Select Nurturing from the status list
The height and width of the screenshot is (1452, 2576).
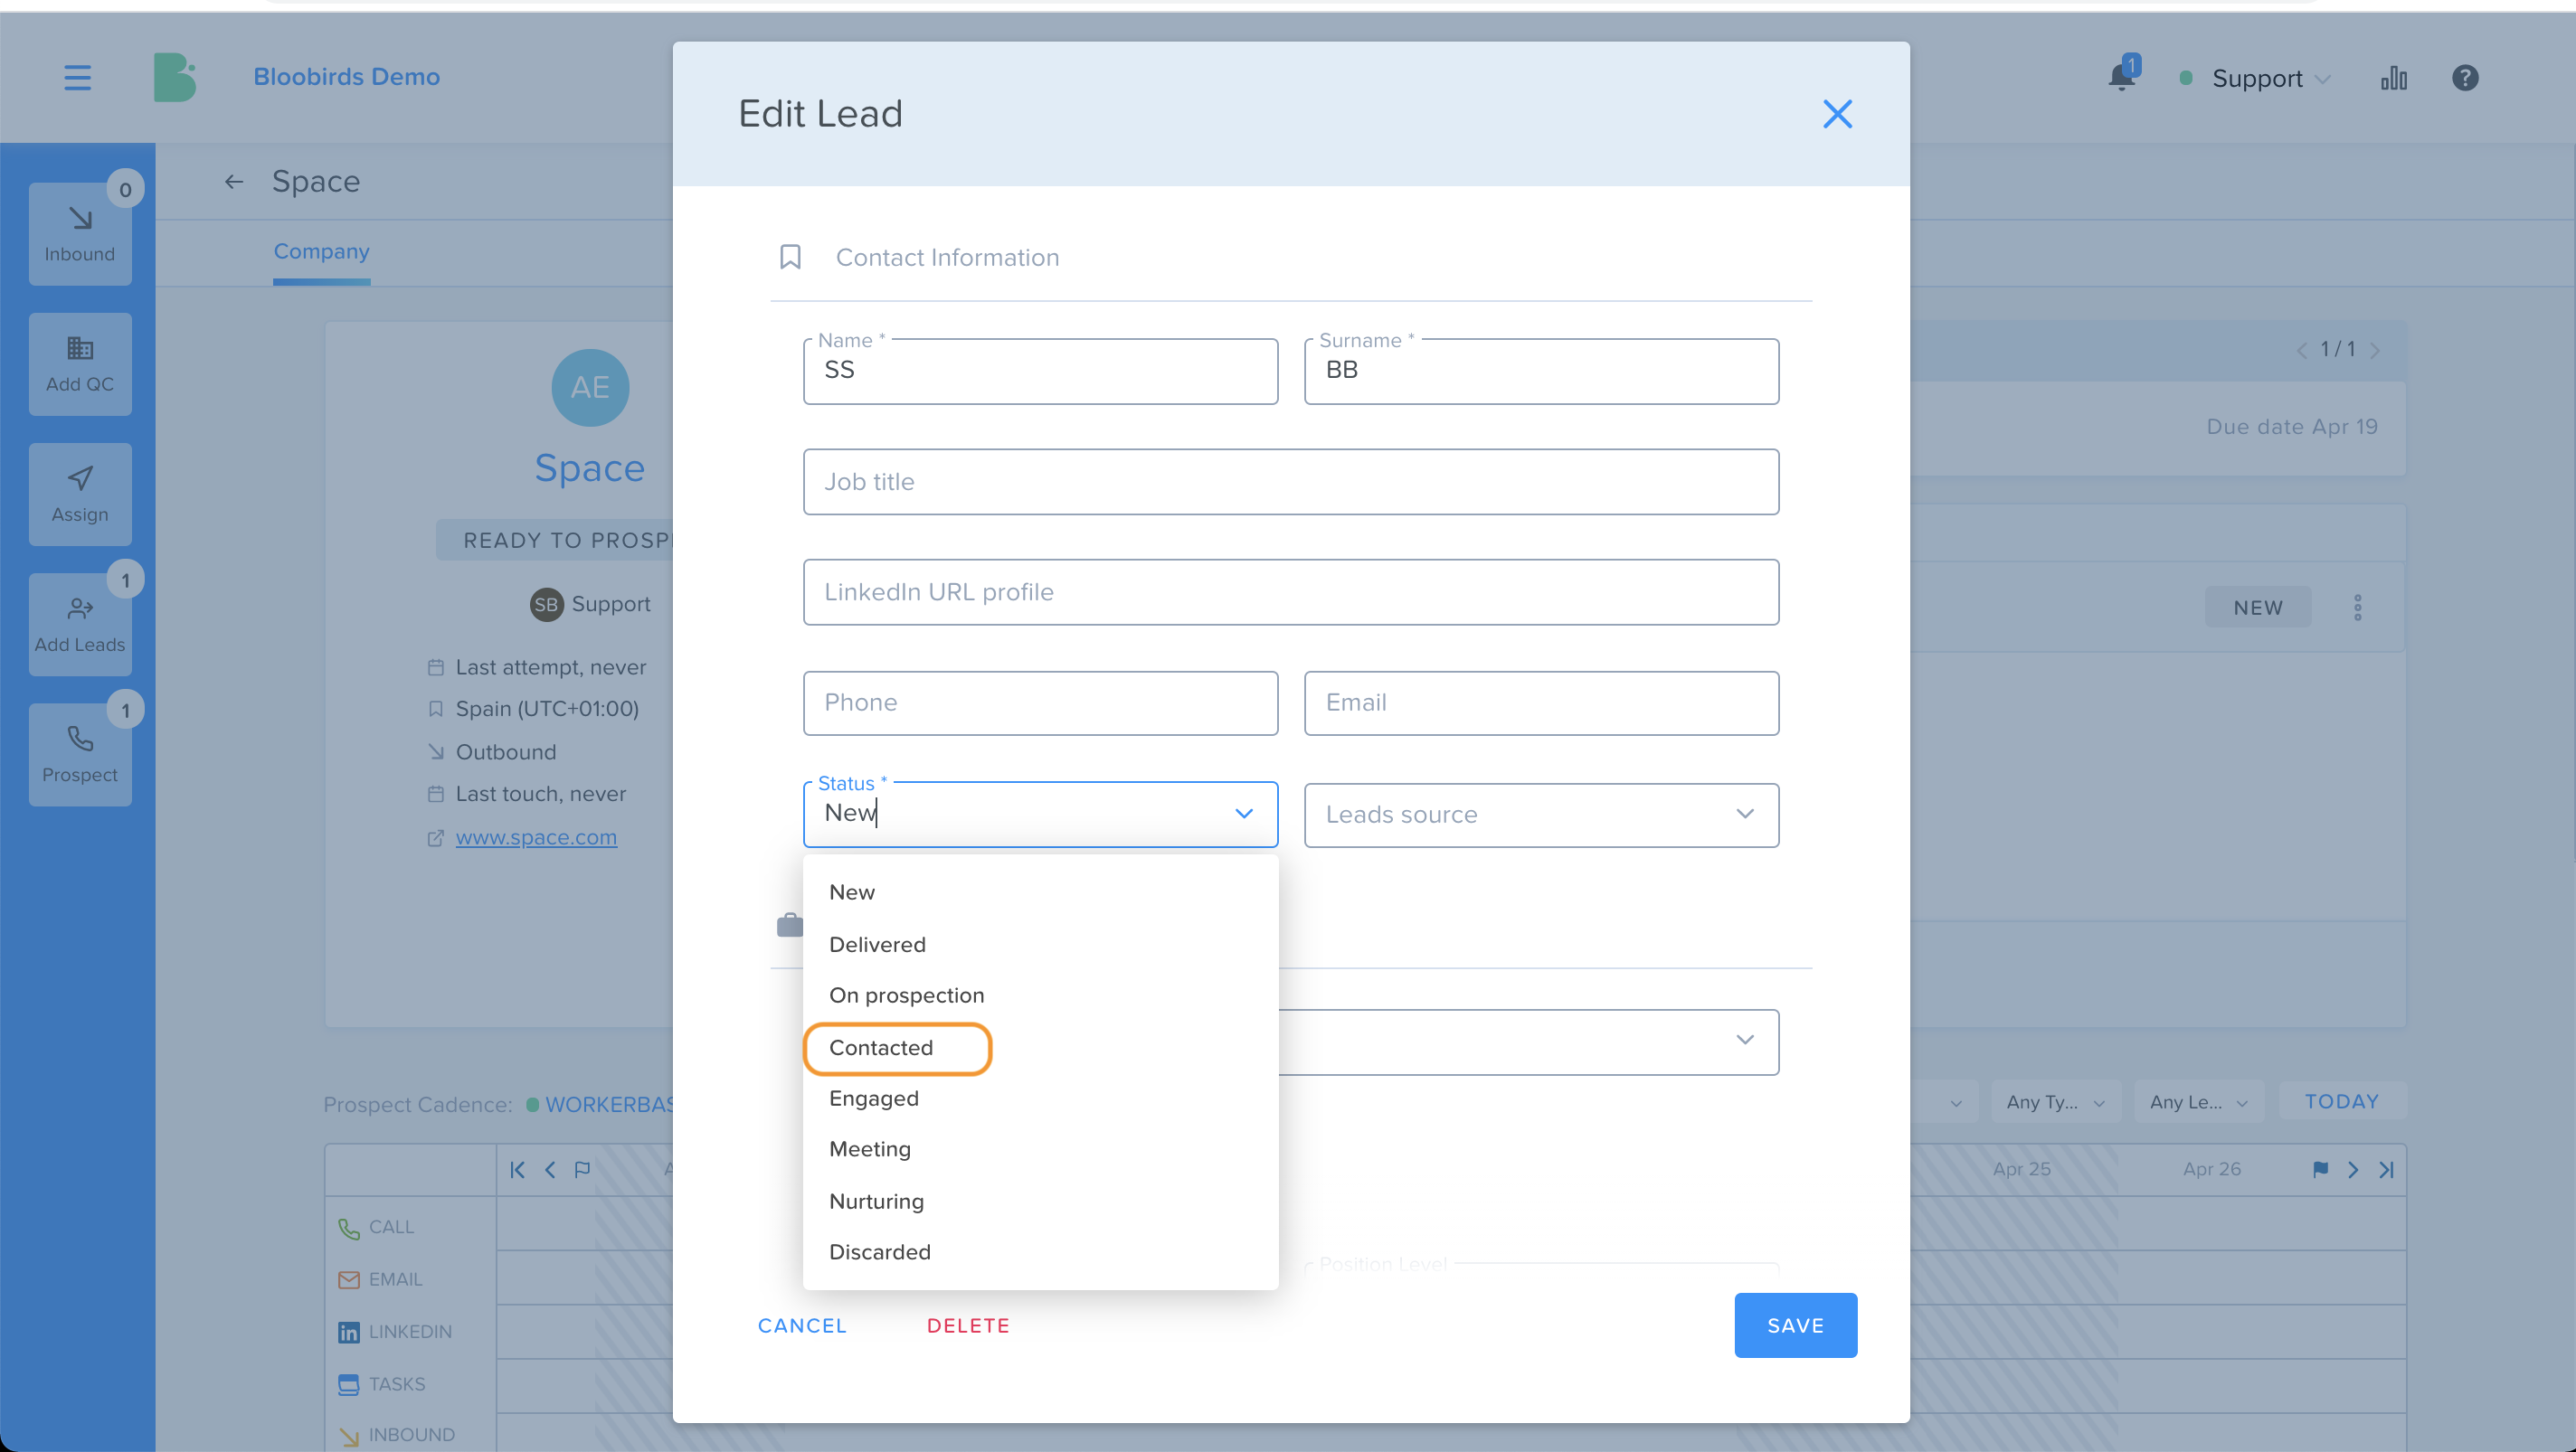(x=1040, y=1202)
